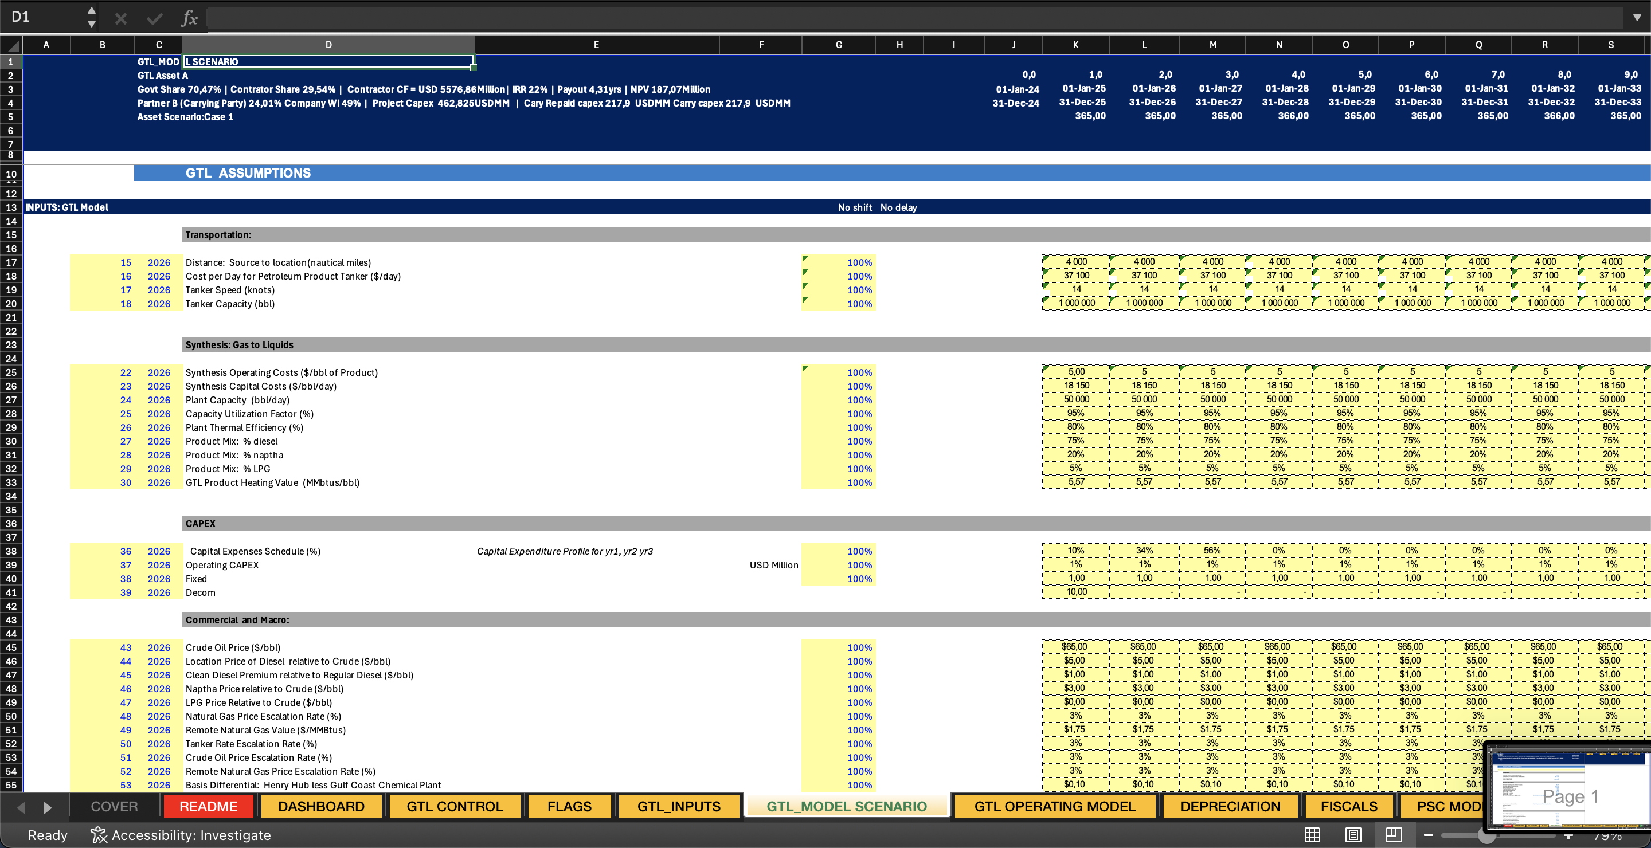Open the GTL_INPUTS sheet tab

coord(679,806)
